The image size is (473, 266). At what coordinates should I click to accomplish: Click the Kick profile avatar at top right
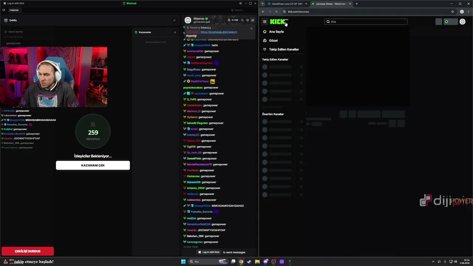[462, 22]
